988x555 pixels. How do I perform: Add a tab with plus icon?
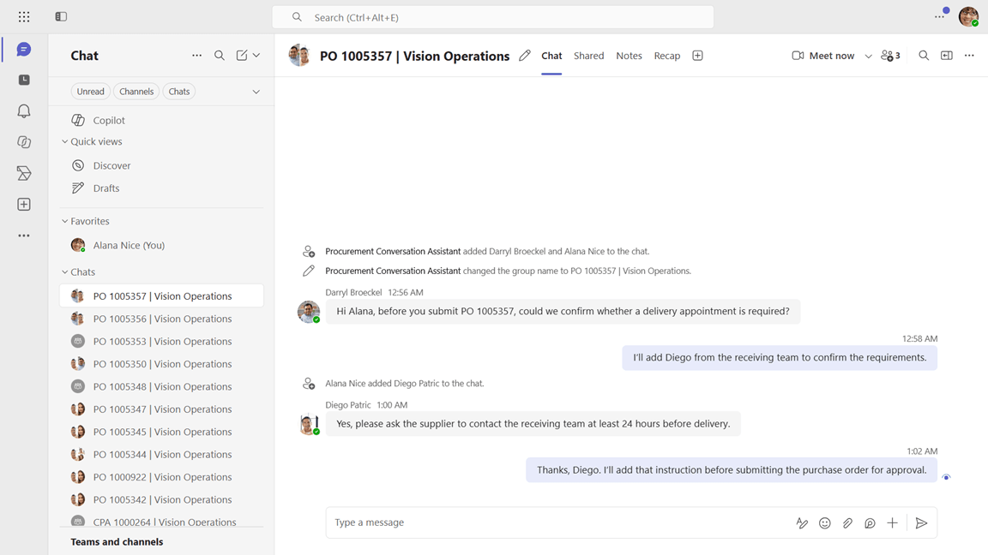697,56
